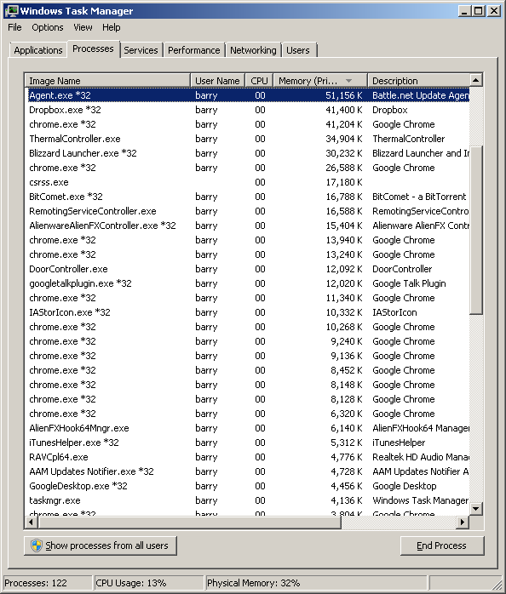Select the Processes tab
This screenshot has width=506, height=594.
[x=94, y=49]
